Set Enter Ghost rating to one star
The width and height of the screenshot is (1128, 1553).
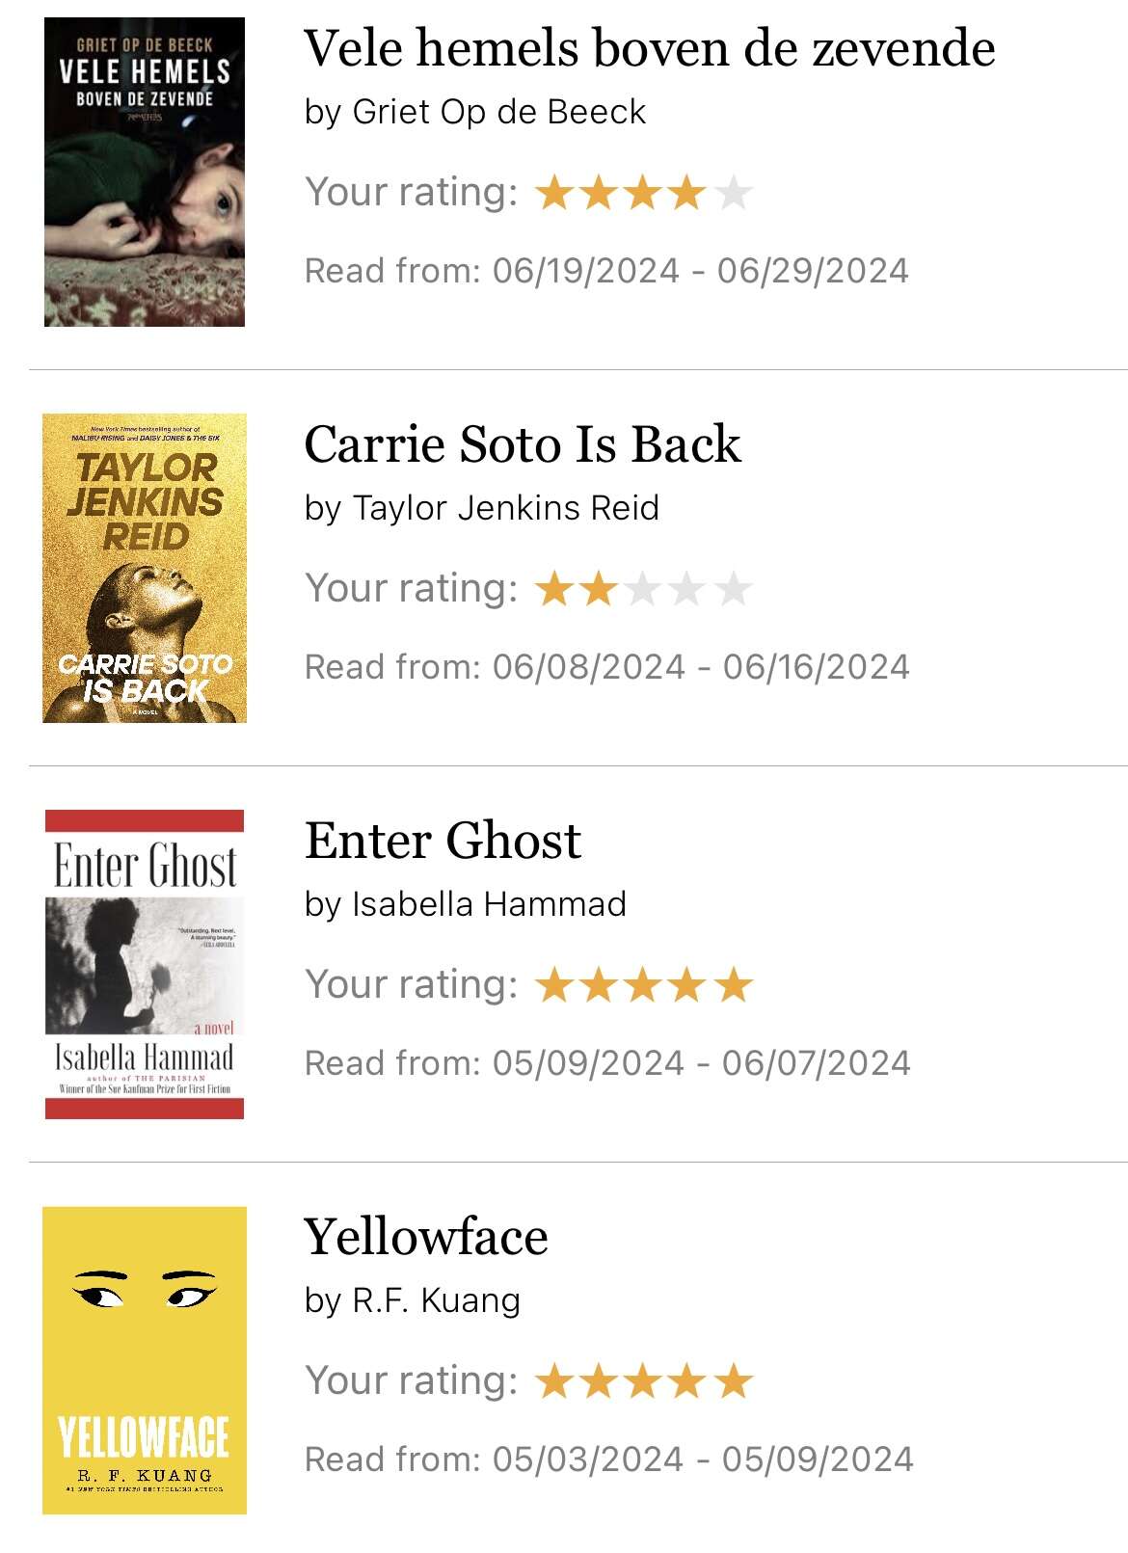(x=554, y=985)
